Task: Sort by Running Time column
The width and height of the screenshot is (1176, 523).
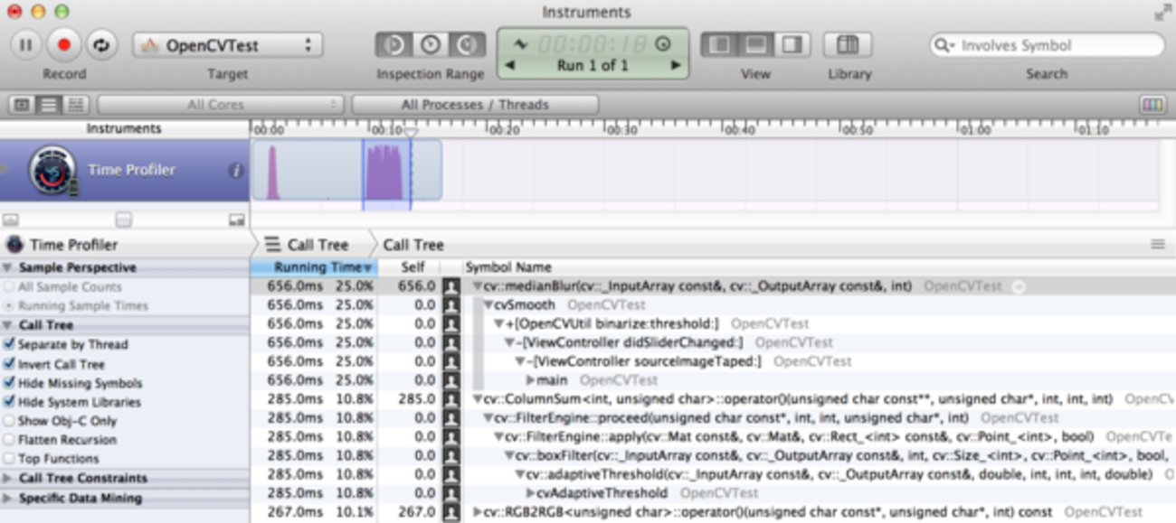Action: pyautogui.click(x=313, y=267)
